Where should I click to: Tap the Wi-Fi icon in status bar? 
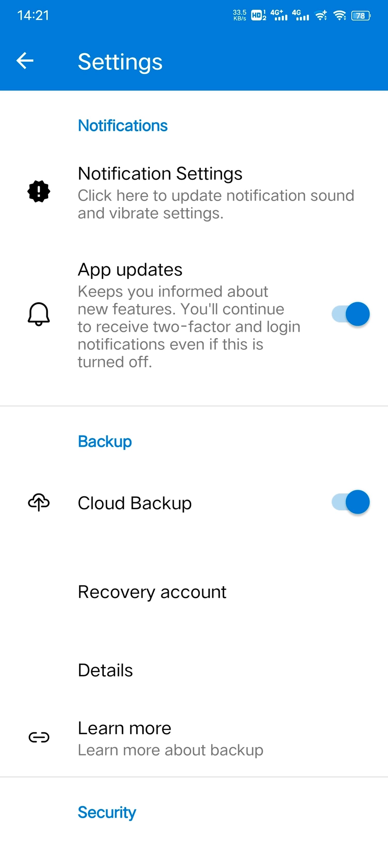click(339, 15)
